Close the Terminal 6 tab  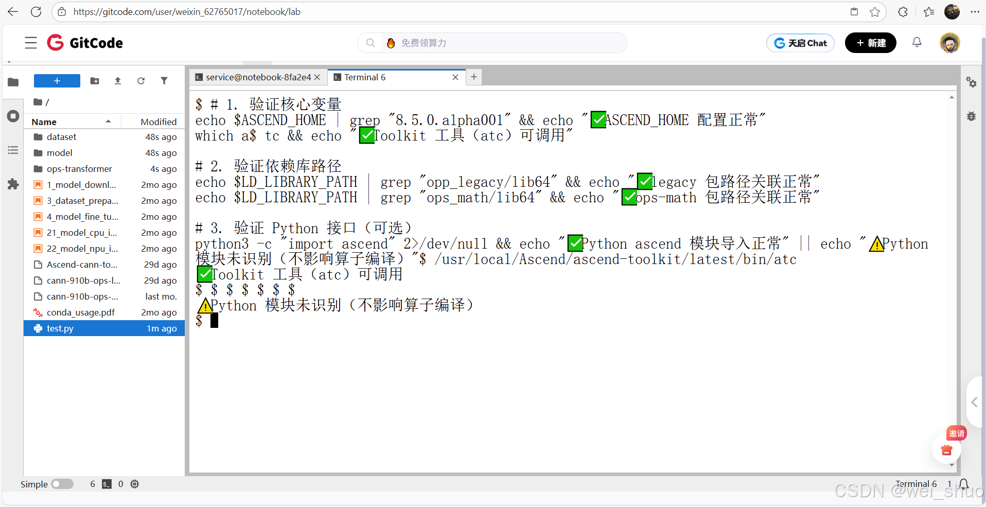pyautogui.click(x=455, y=77)
